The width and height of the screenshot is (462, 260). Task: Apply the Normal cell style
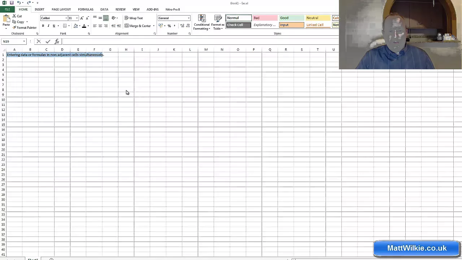[x=239, y=18]
